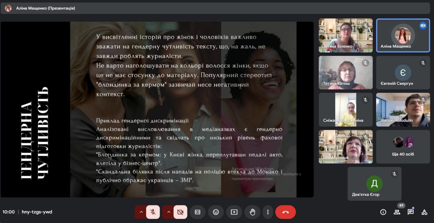Screen dimensions: 434x223
Task: Toggle the muted microphone button
Action: click(x=153, y=212)
